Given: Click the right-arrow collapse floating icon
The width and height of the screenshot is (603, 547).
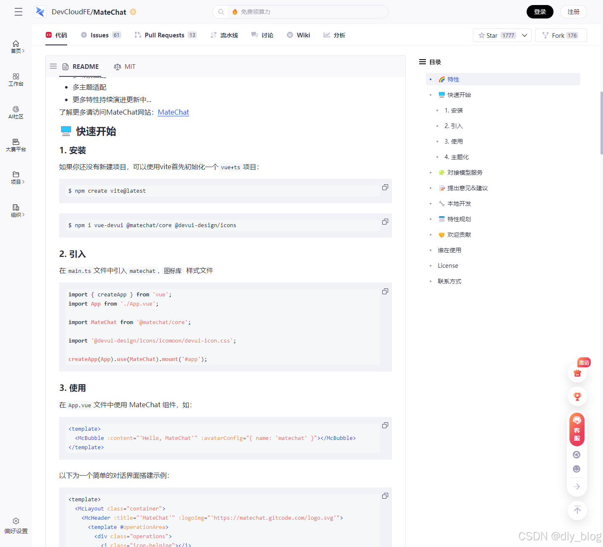Looking at the screenshot, I should [577, 487].
